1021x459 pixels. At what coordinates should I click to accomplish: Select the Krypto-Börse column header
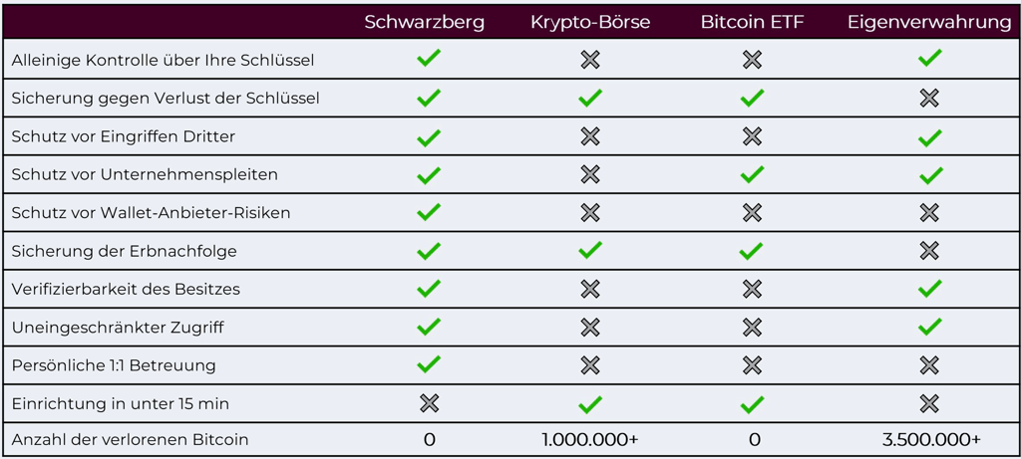click(590, 23)
